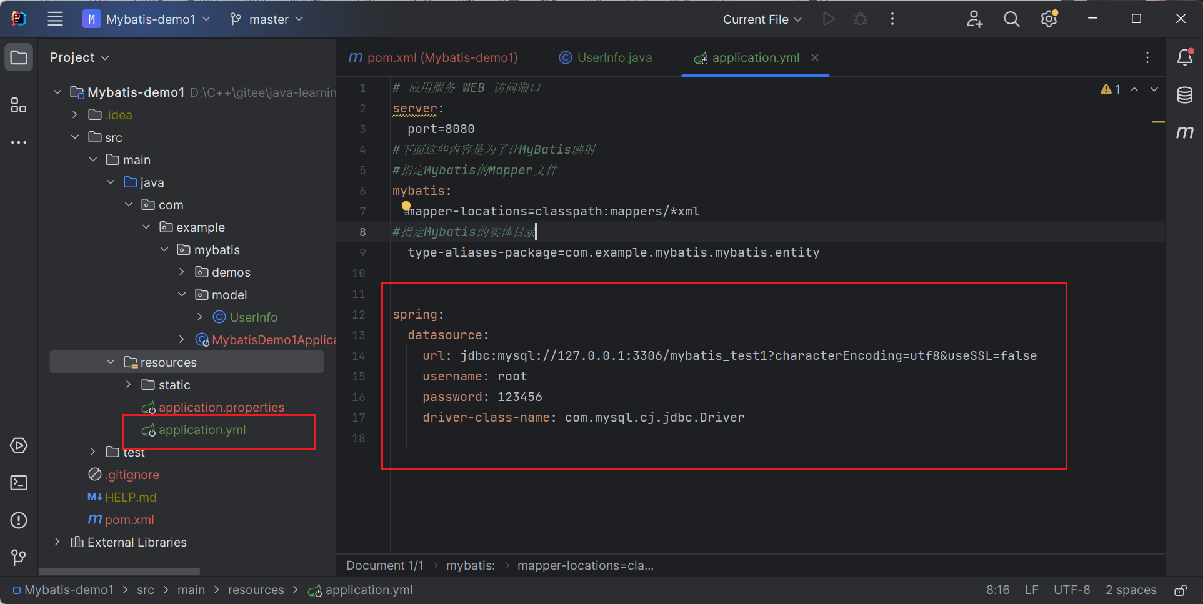
Task: Open the Terminal tool window
Action: 19,483
